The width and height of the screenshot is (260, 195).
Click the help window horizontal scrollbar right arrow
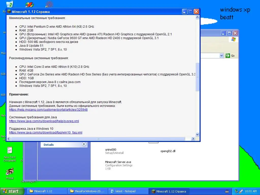point(193,139)
